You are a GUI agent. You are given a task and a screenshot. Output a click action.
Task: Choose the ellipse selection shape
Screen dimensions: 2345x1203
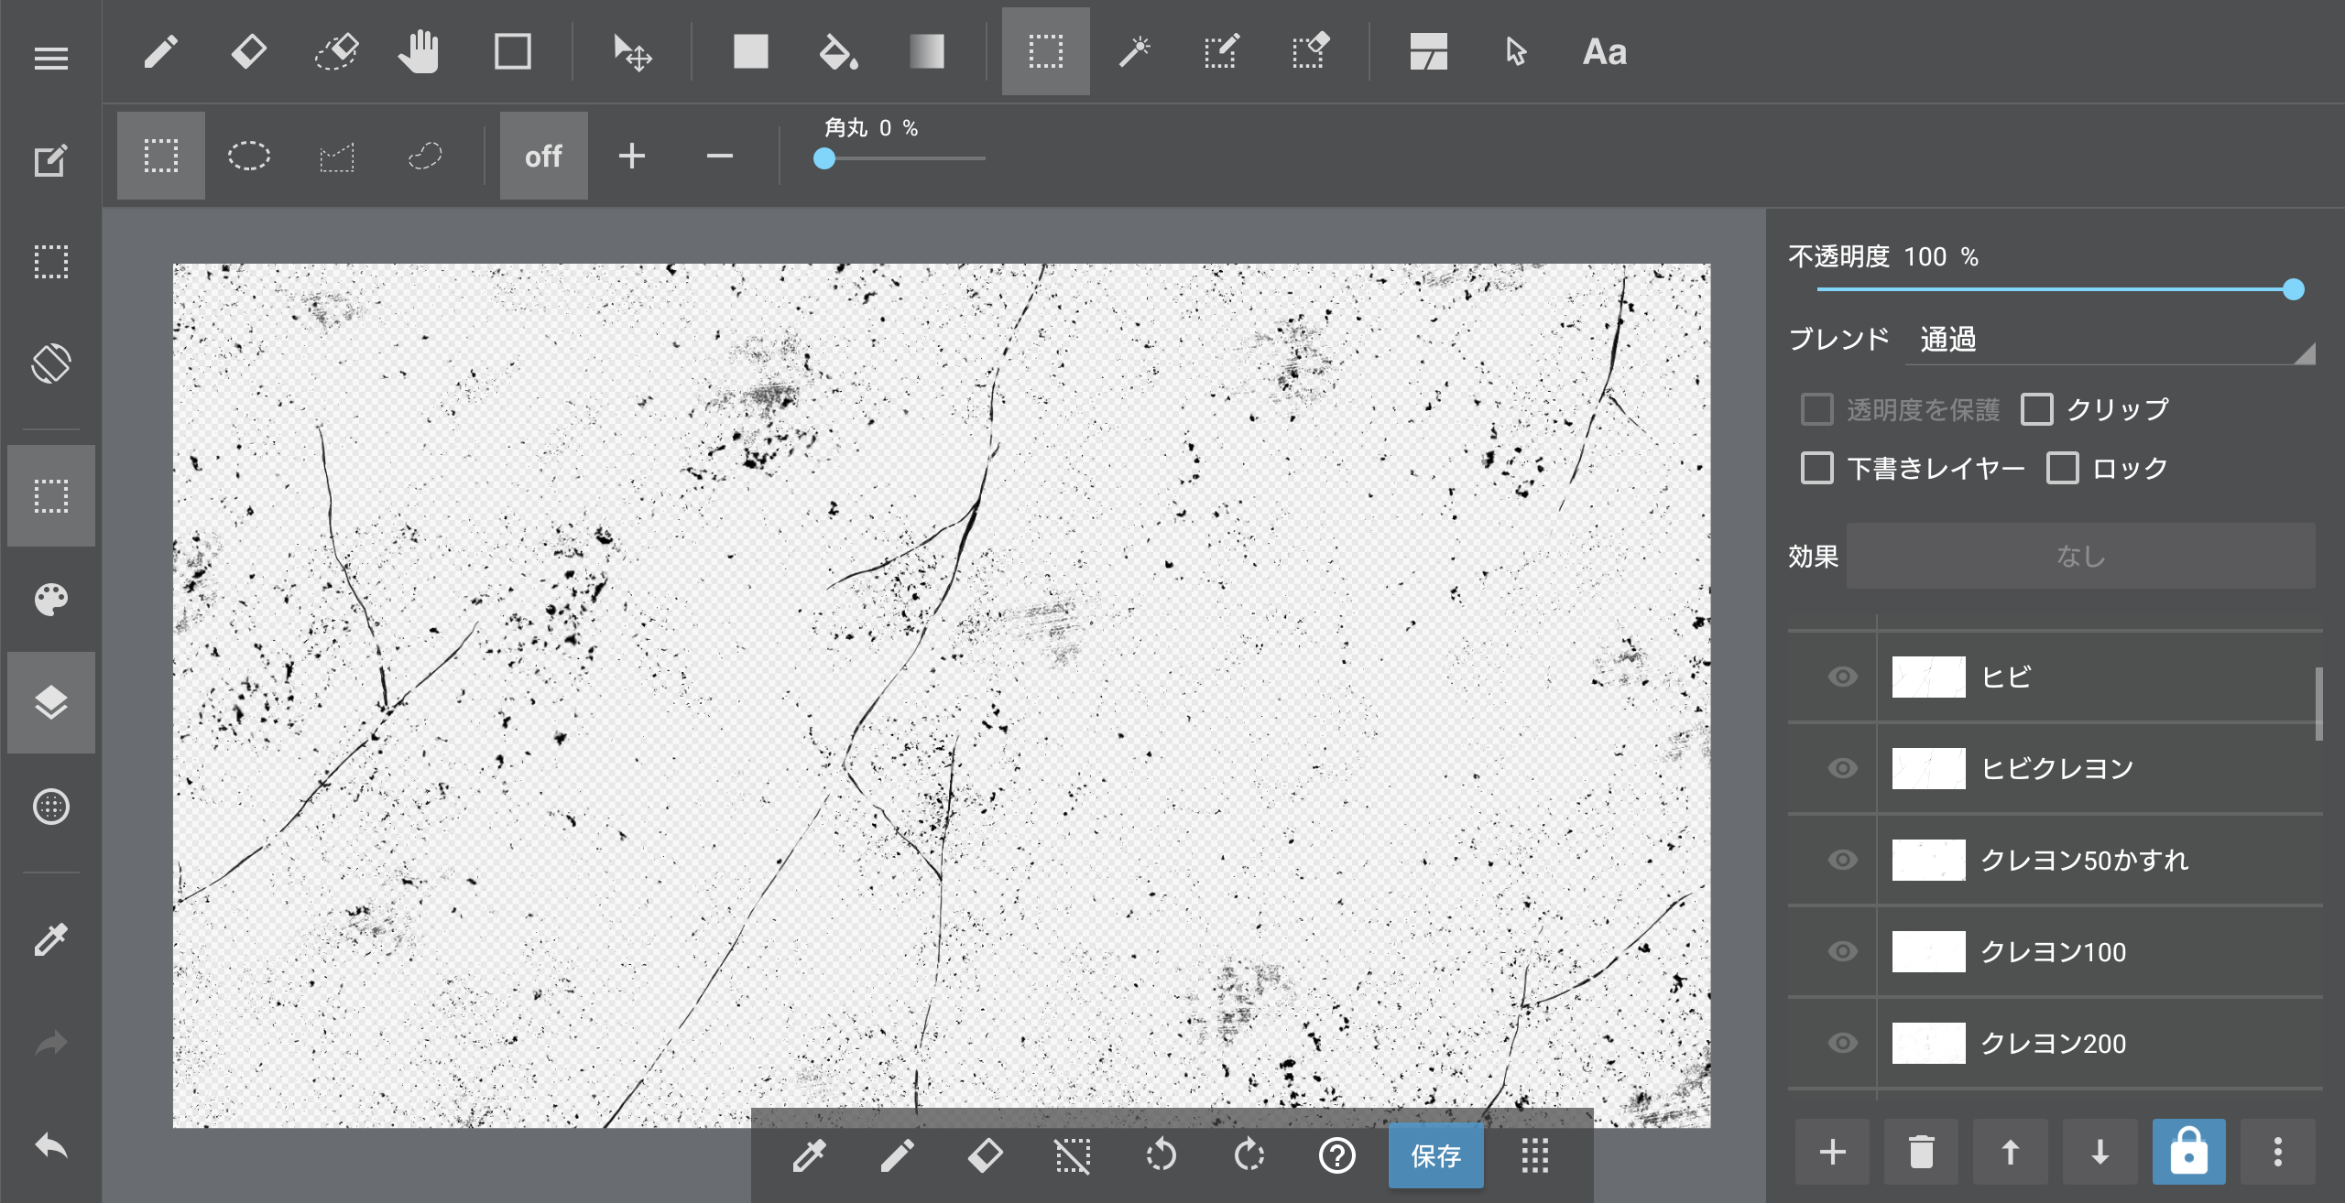(248, 157)
